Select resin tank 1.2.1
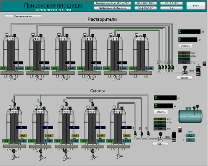The width and height of the screenshot is (208, 166). (118, 126)
